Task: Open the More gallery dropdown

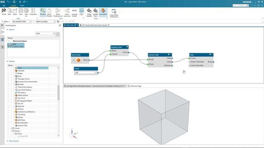Action: pyautogui.click(x=82, y=12)
